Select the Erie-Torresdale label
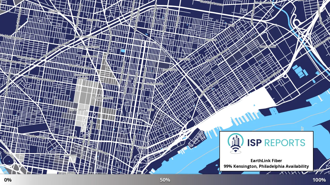Viewport: 330px width, 185px height. [263, 3]
